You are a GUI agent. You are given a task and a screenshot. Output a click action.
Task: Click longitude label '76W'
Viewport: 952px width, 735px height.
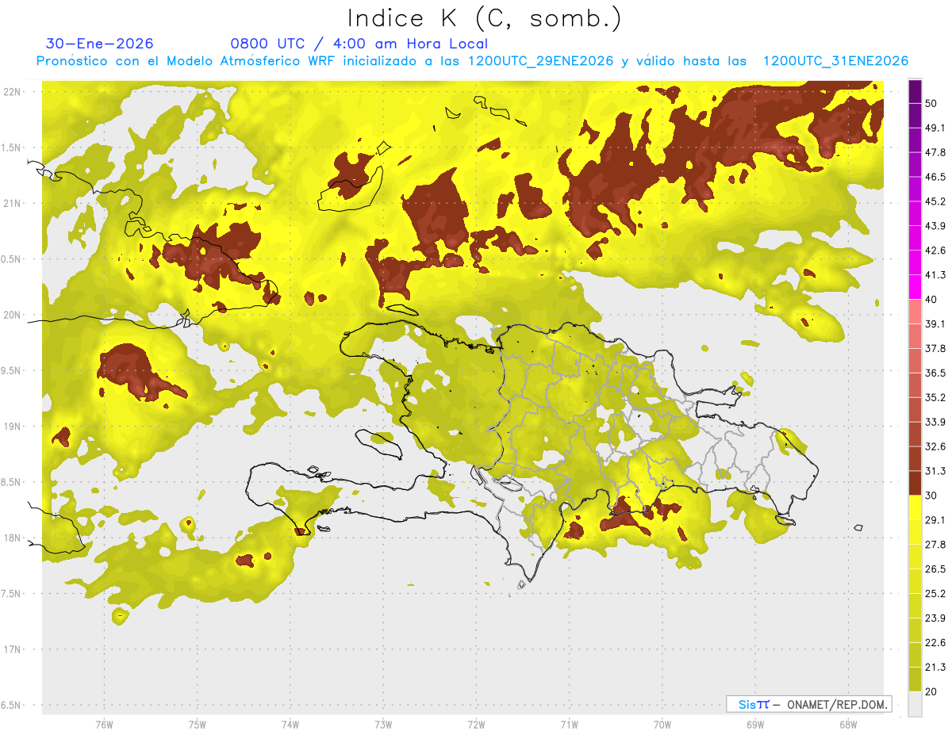click(x=104, y=725)
